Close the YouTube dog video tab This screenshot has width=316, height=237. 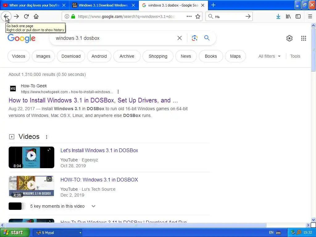[64, 5]
